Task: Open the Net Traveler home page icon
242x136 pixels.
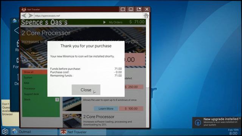Action: (146, 15)
